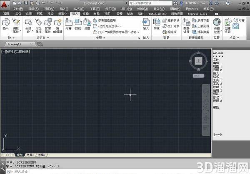The width and height of the screenshot is (250, 174).
Task: Switch to the 布局1 layout tab
Action: (30, 155)
